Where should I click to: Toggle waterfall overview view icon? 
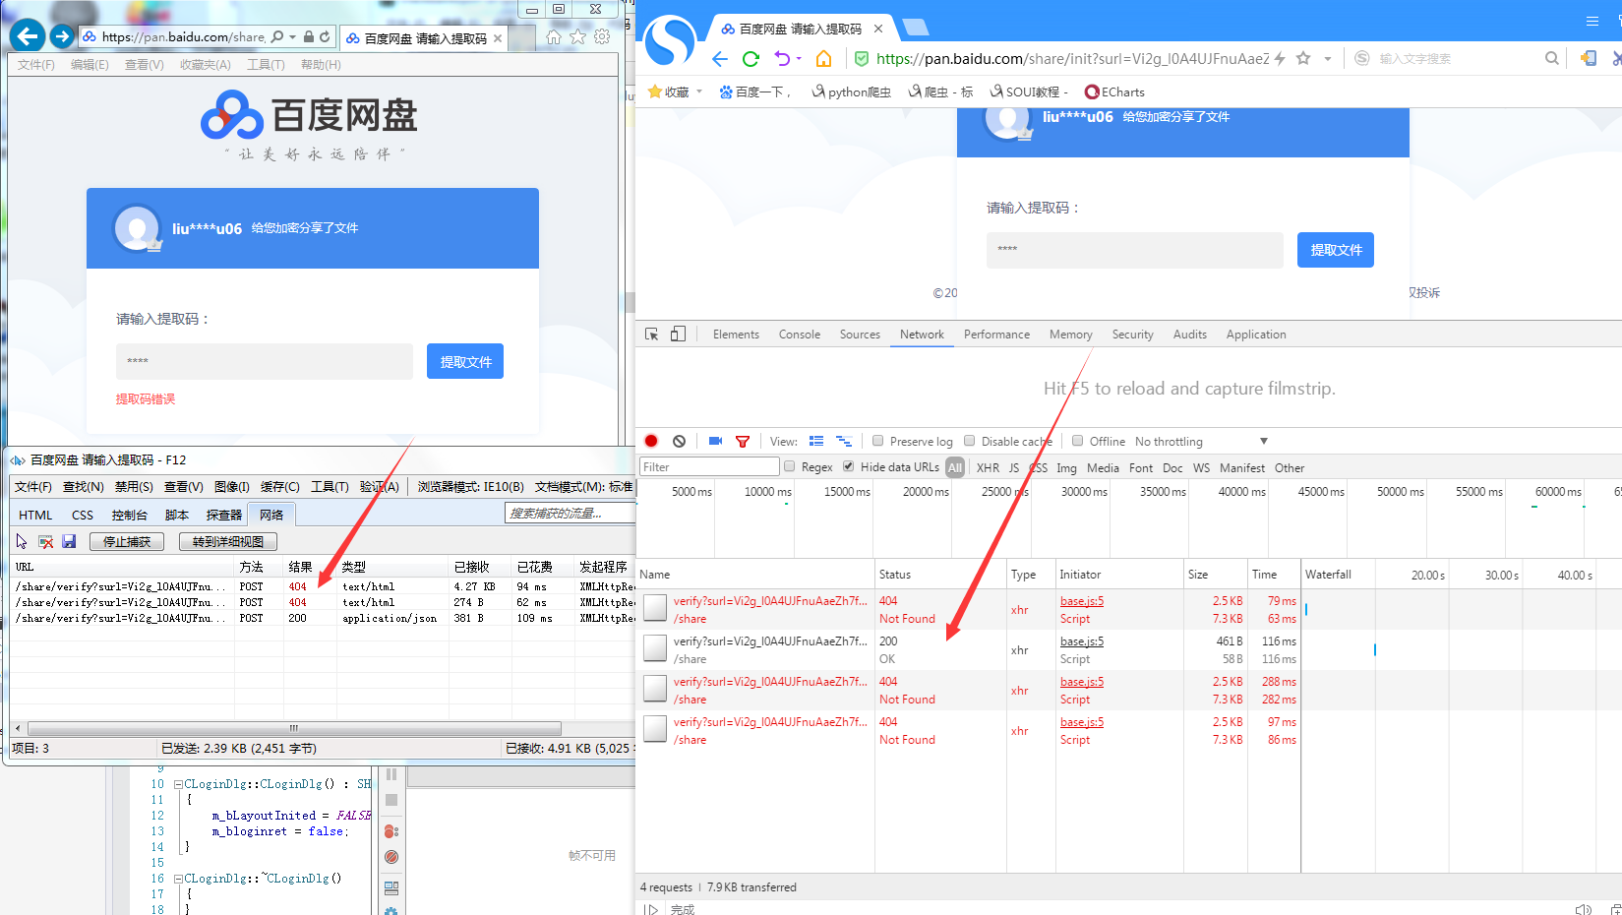pyautogui.click(x=843, y=441)
